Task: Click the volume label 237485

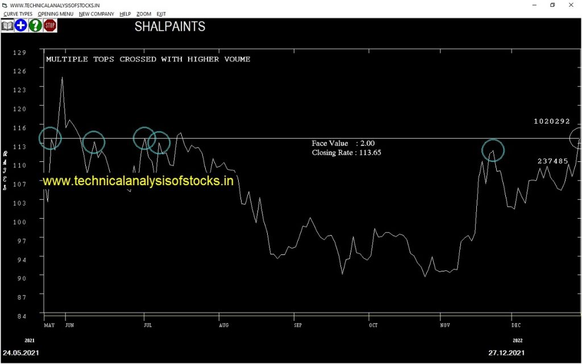Action: [x=553, y=161]
